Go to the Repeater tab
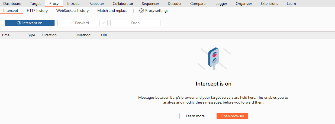The image size is (335, 124). tap(97, 3)
